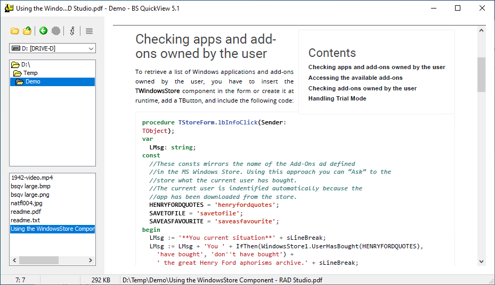The width and height of the screenshot is (495, 285).
Task: Open contents link 'Checking add-ons owned by the user'
Action: [x=362, y=88]
